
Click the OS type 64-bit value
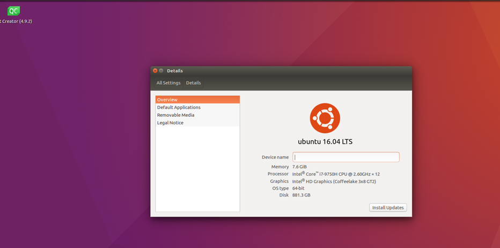click(x=298, y=188)
